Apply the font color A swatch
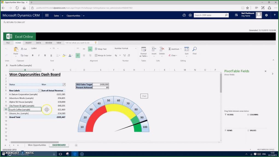This screenshot has width=279, height=157. point(70,55)
